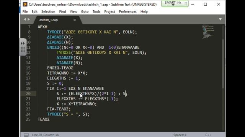Click line number 7 in the gutter

[x=29, y=27]
